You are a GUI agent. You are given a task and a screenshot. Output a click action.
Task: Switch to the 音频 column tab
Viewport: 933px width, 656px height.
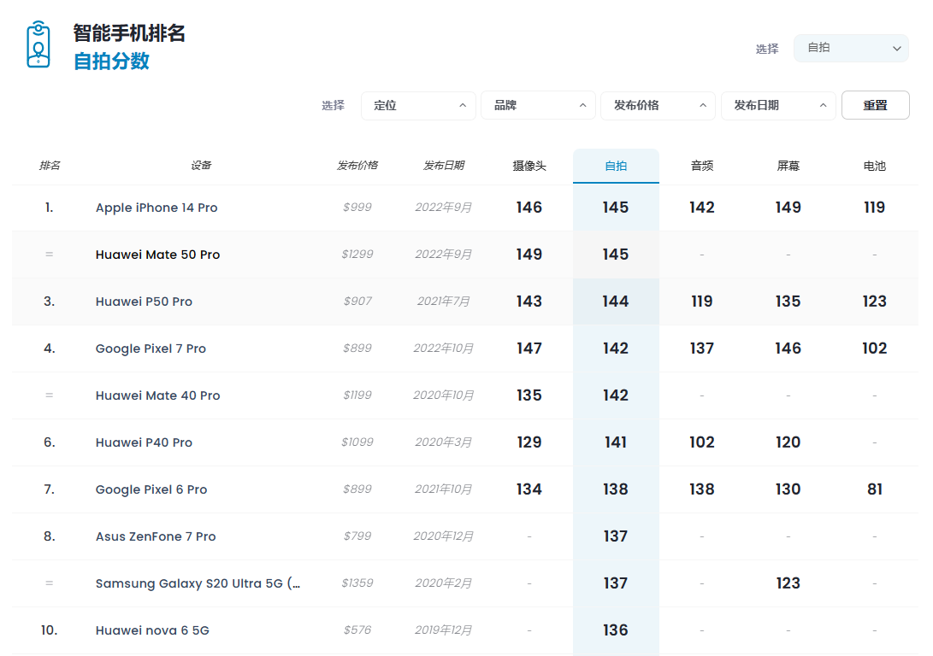[x=702, y=166]
